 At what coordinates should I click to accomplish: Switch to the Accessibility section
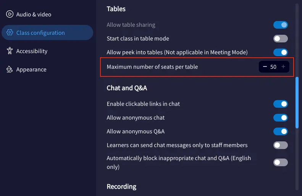click(32, 51)
